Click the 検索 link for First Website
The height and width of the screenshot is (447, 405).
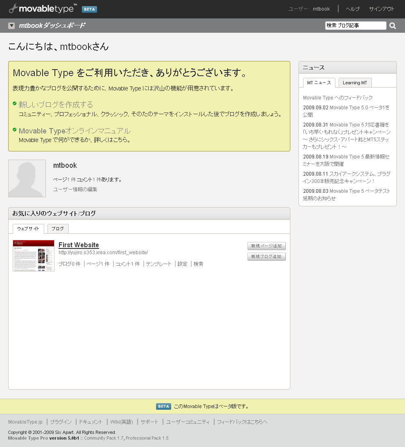point(198,264)
